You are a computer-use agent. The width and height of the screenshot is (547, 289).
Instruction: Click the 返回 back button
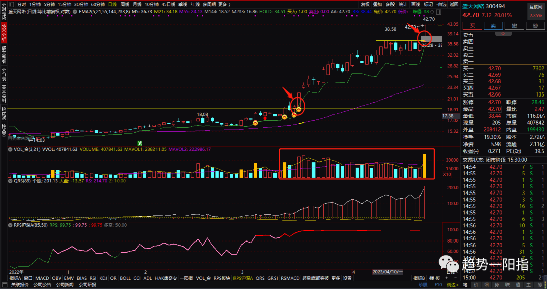pos(454,4)
